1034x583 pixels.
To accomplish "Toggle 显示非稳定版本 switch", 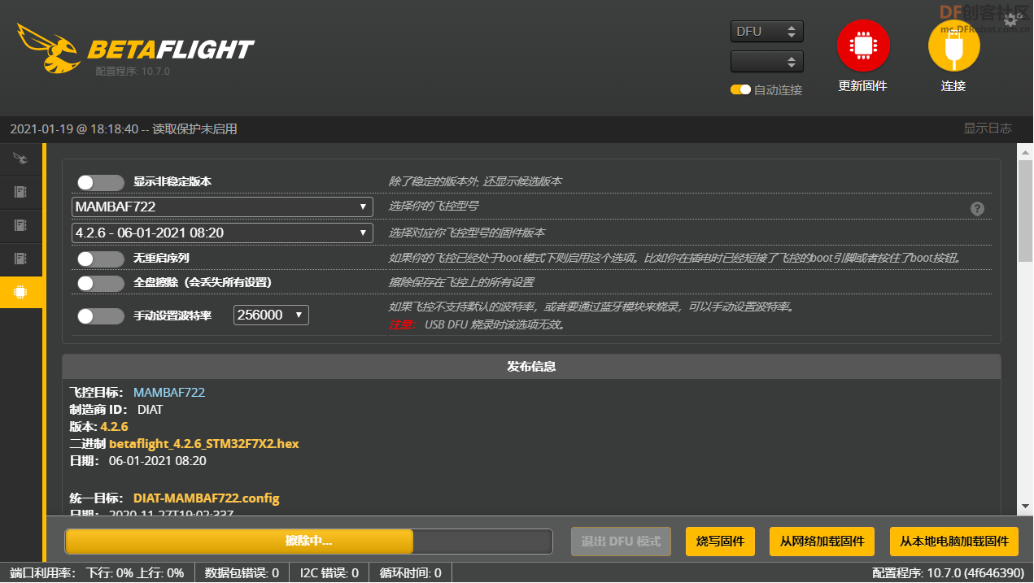I will click(x=101, y=182).
